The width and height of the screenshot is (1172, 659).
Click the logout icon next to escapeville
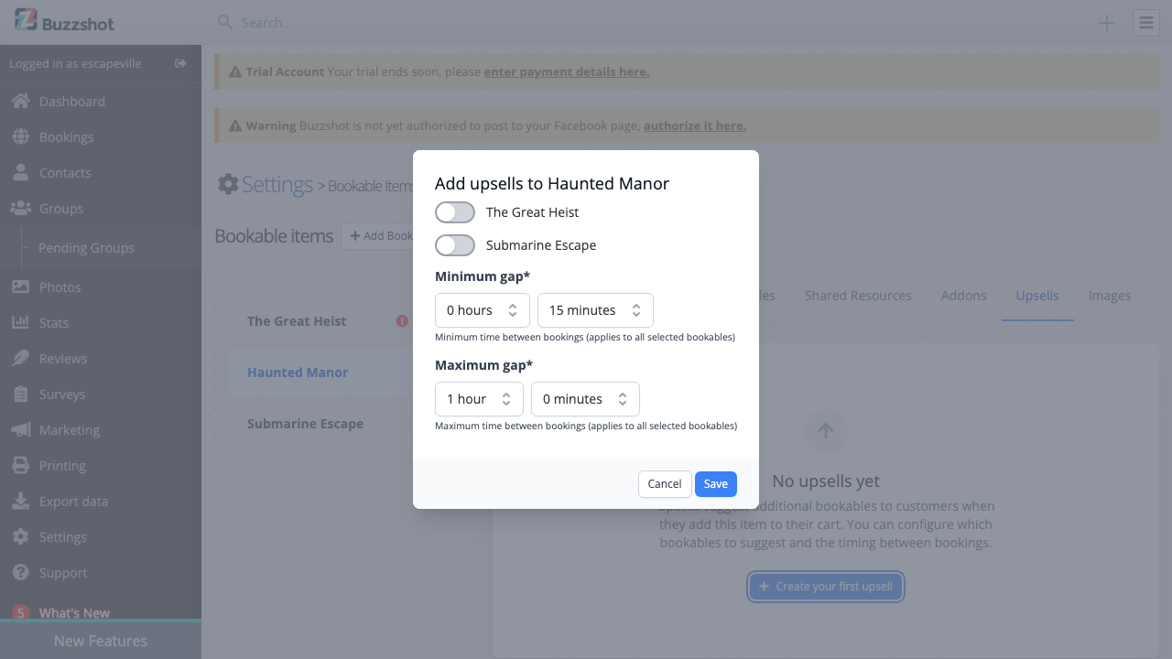180,64
